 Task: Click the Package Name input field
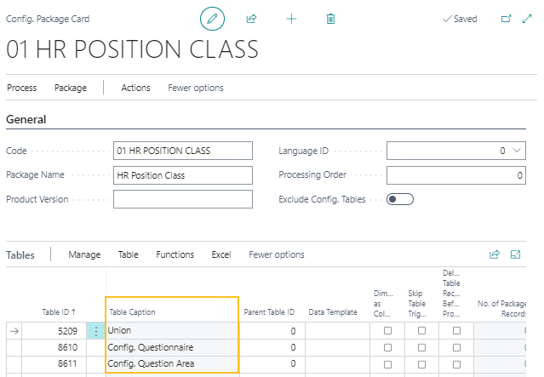pyautogui.click(x=183, y=175)
